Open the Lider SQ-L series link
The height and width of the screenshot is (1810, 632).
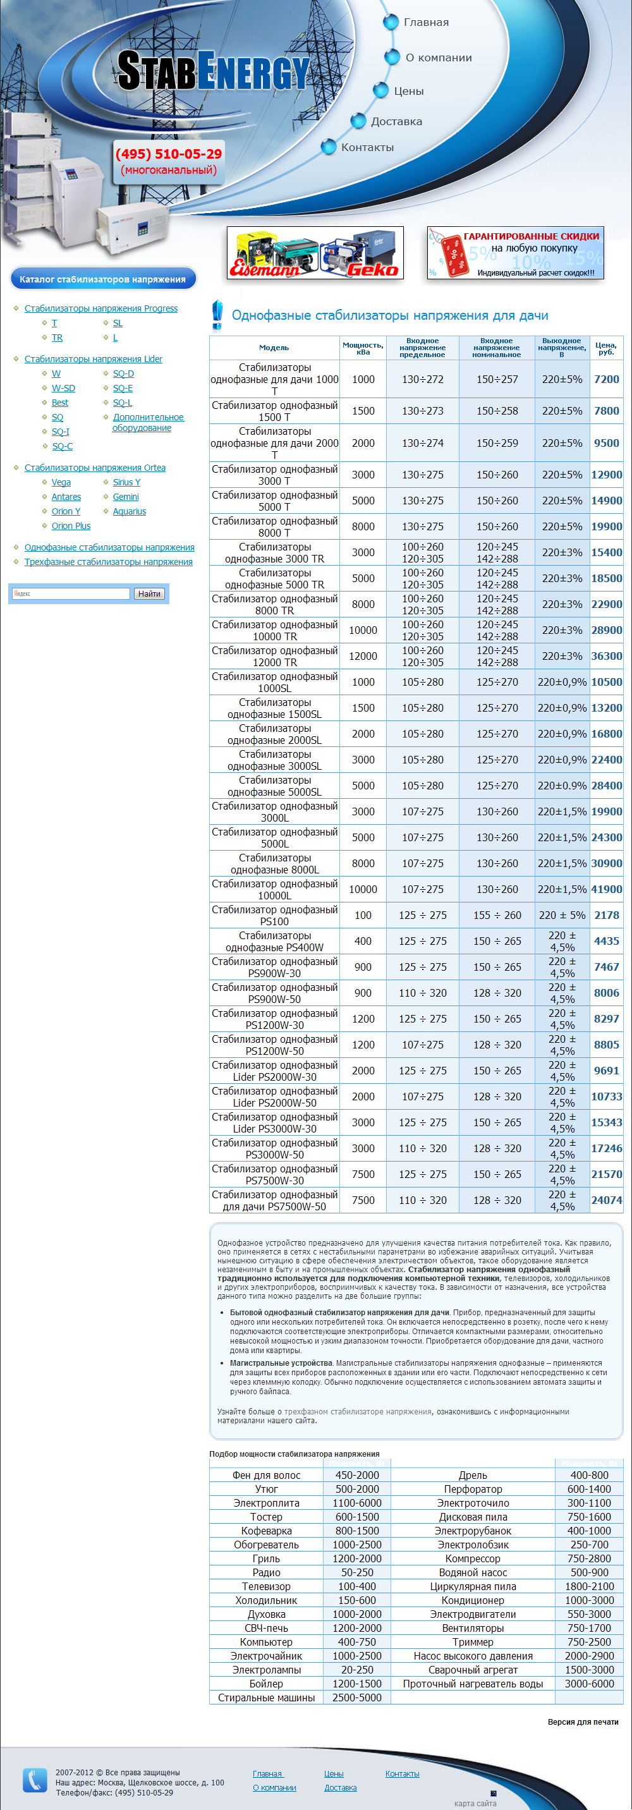point(123,403)
